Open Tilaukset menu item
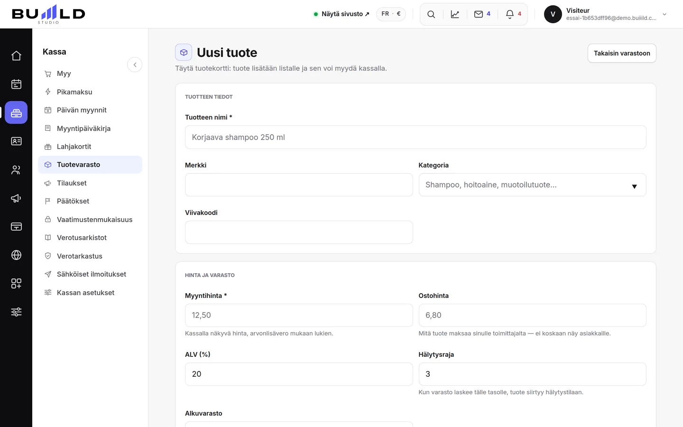683x427 pixels. [90, 183]
